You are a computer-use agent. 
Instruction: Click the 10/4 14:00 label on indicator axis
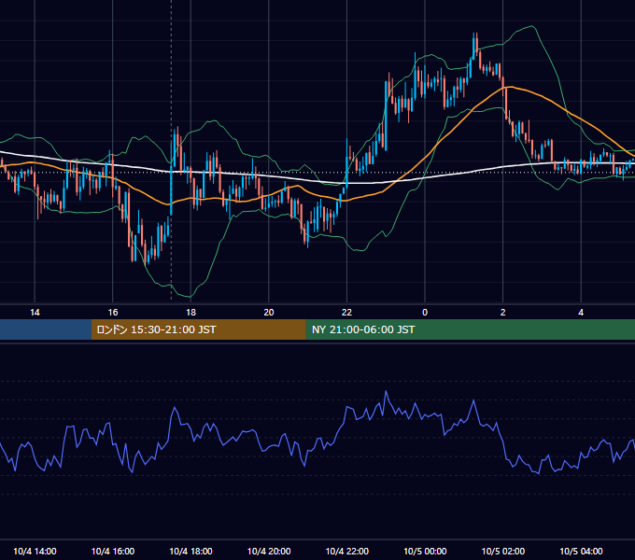35,551
